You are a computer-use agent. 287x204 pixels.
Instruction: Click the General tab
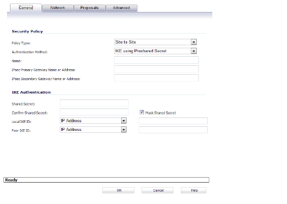tap(26, 8)
